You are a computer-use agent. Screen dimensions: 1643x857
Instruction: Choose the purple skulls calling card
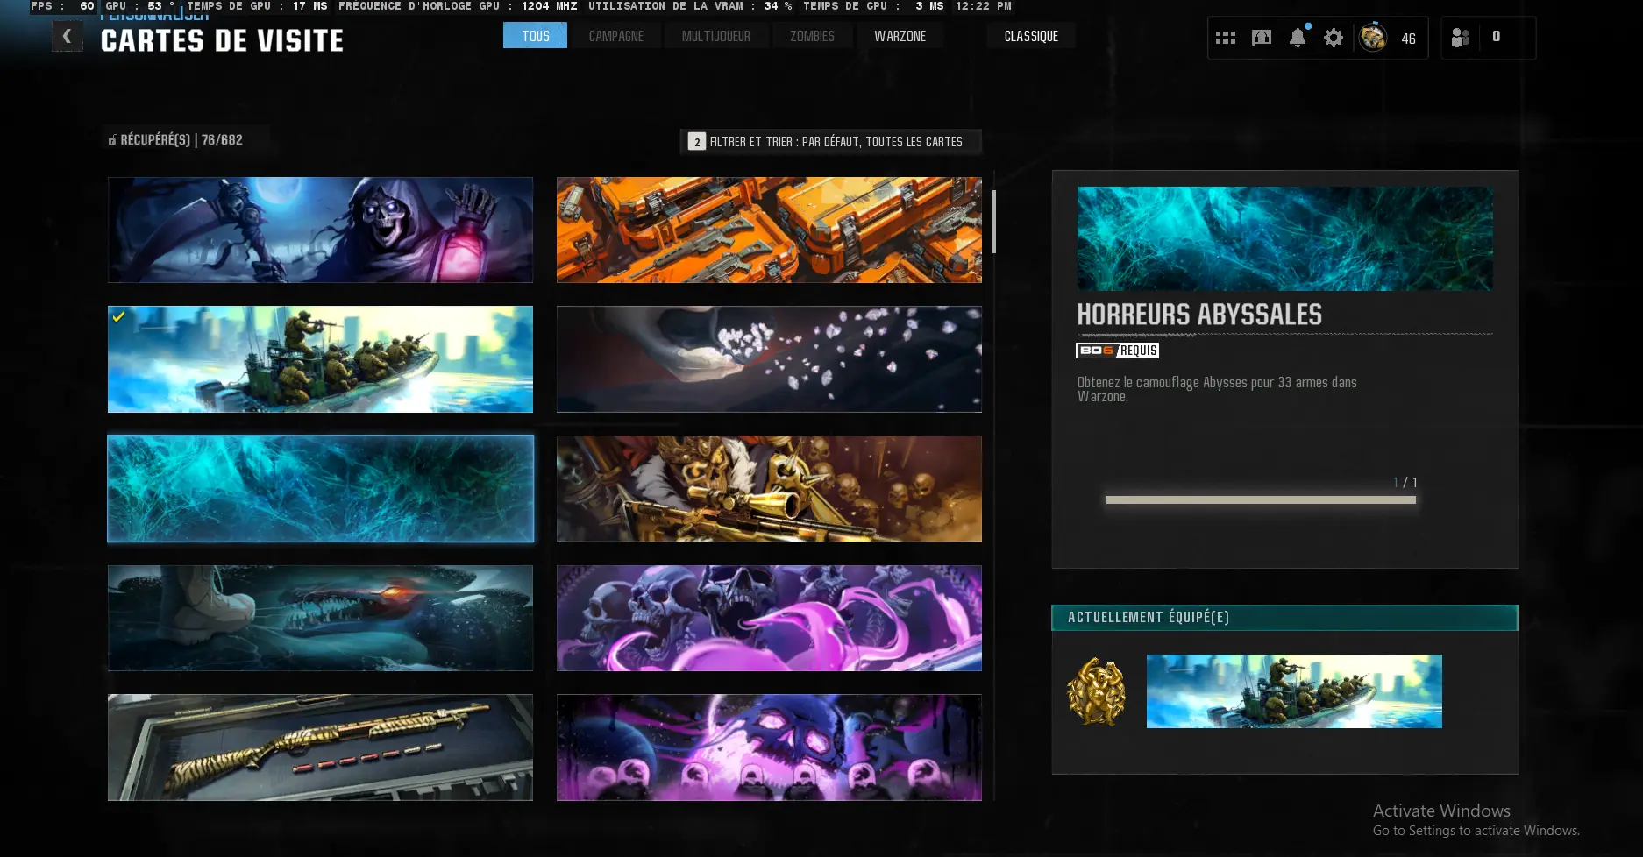[769, 618]
